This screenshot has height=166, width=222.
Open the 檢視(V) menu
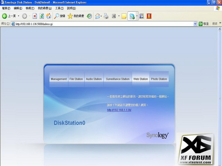point(30,8)
